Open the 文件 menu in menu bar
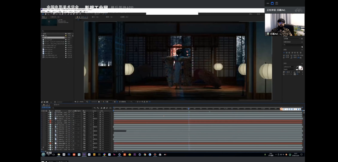The width and height of the screenshot is (338, 162). 43,12
